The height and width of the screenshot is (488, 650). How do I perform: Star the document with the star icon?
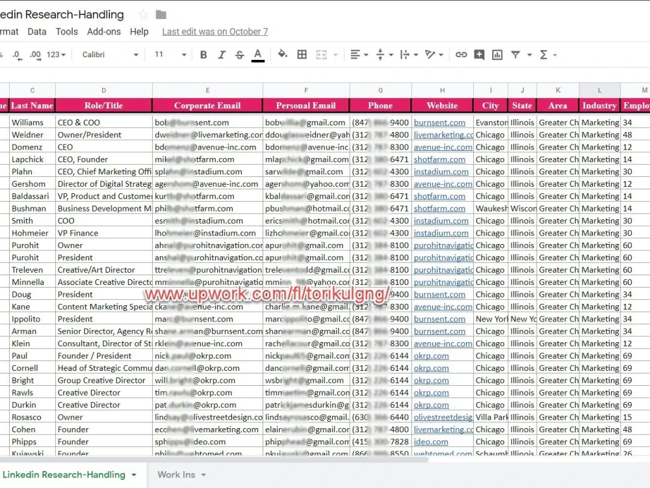[x=143, y=14]
